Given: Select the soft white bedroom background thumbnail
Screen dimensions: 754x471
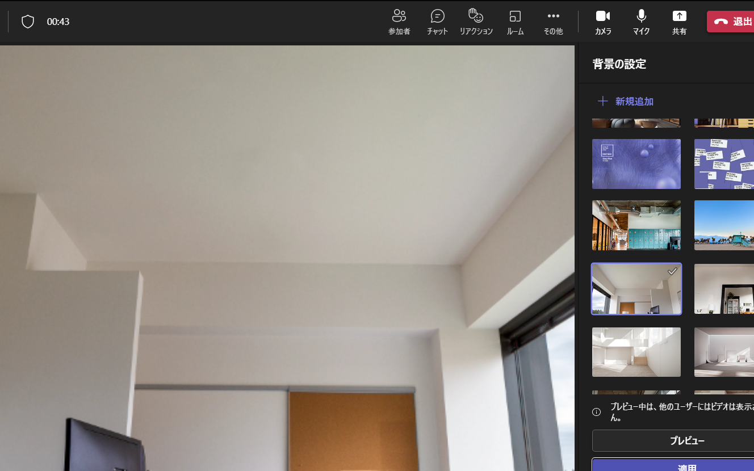Looking at the screenshot, I should pyautogui.click(x=724, y=352).
